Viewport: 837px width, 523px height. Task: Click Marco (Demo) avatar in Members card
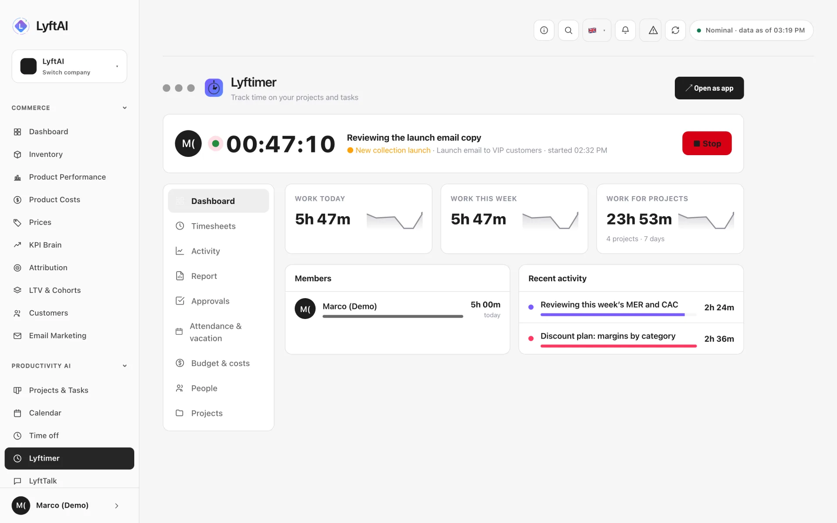coord(305,309)
